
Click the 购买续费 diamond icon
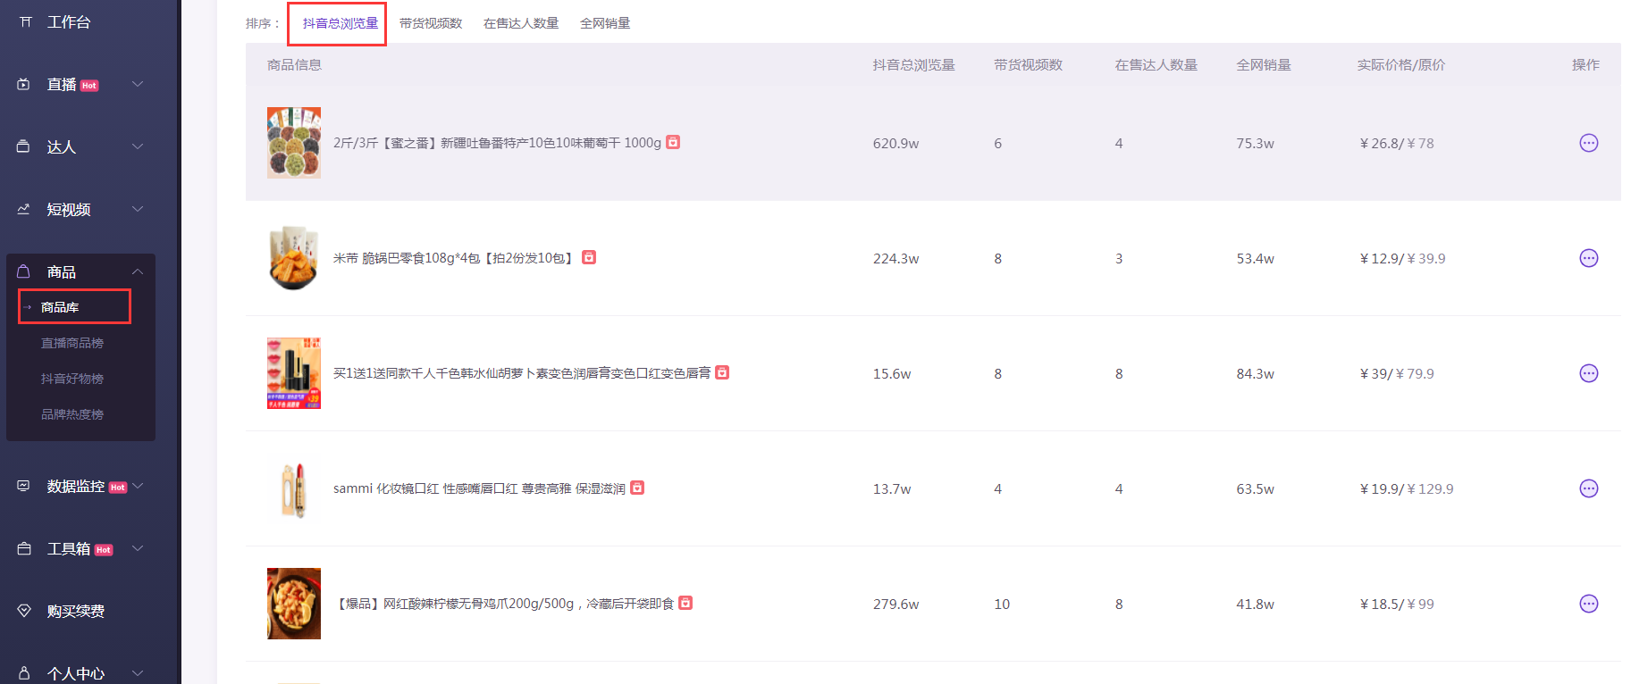[x=24, y=611]
